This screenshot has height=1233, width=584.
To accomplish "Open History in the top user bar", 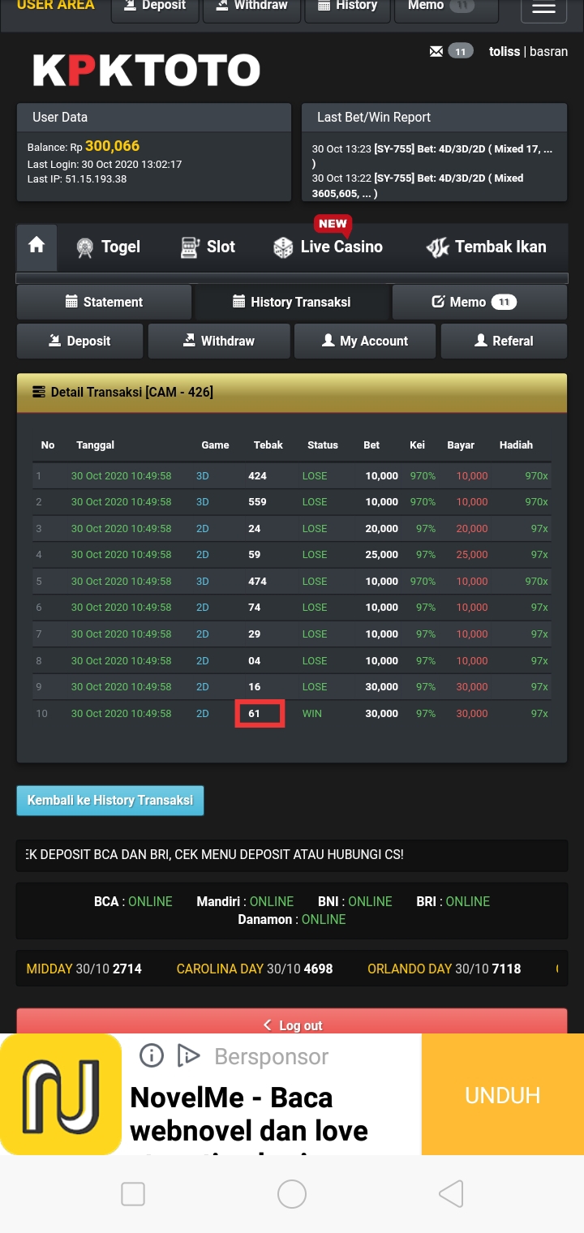I will pos(347,6).
